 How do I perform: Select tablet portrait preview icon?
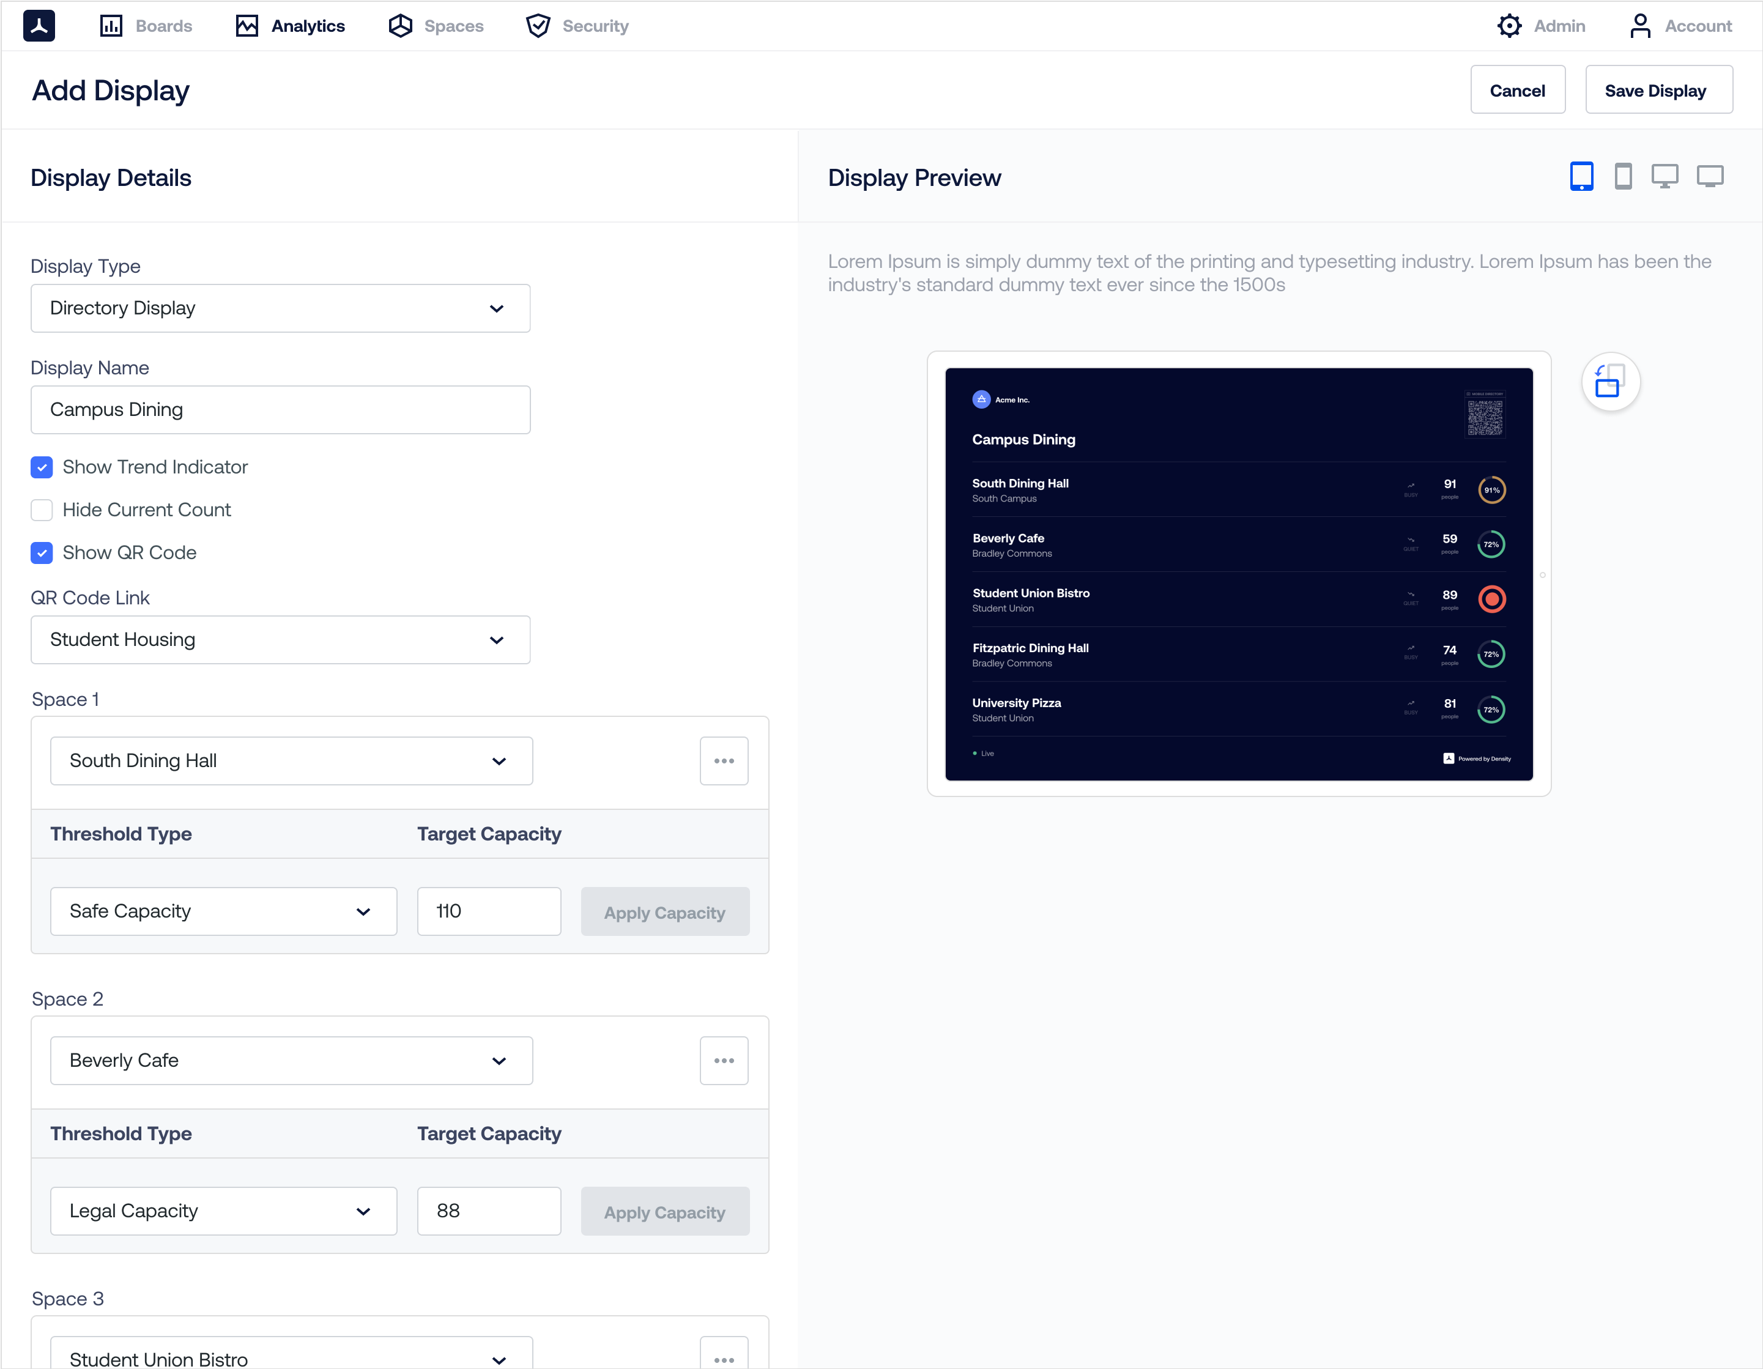(1581, 176)
